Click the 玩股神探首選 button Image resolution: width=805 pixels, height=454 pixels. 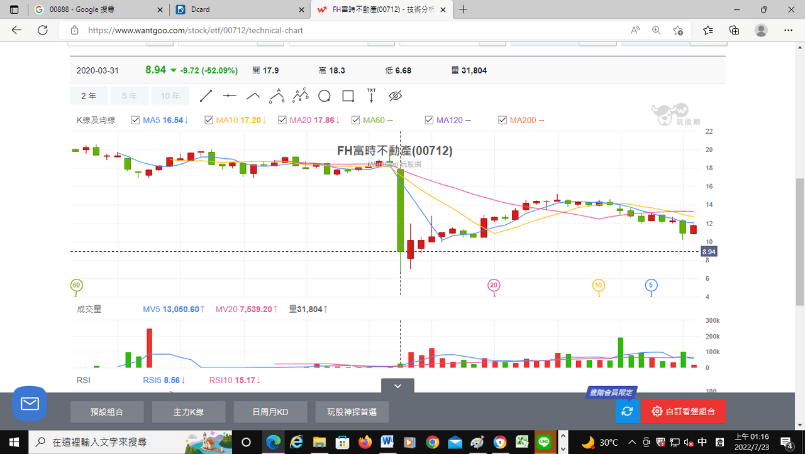point(352,412)
